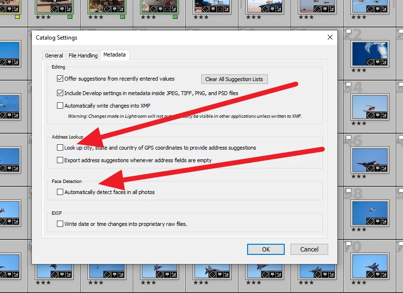Screen dimensions: 403x293
Task: Click Clear All Suggestion Lists button
Action: tap(234, 79)
